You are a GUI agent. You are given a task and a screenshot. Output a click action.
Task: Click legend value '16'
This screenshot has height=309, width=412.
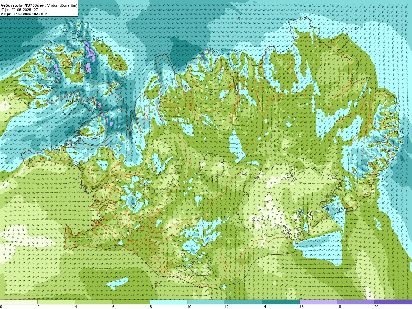tap(301, 307)
